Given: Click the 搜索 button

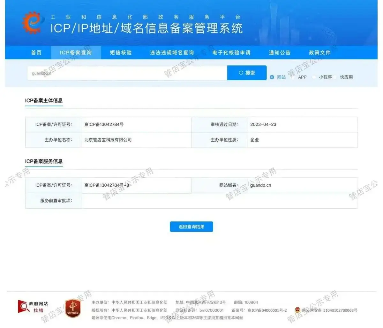Looking at the screenshot, I should point(247,73).
